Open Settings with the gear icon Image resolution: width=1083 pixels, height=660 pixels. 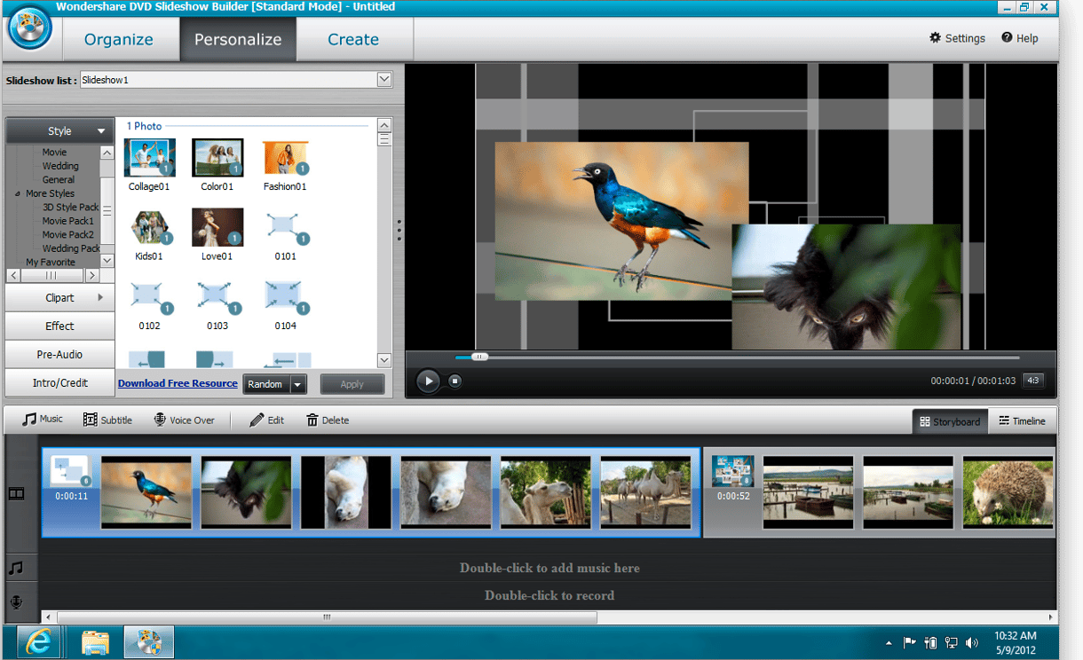(x=935, y=38)
